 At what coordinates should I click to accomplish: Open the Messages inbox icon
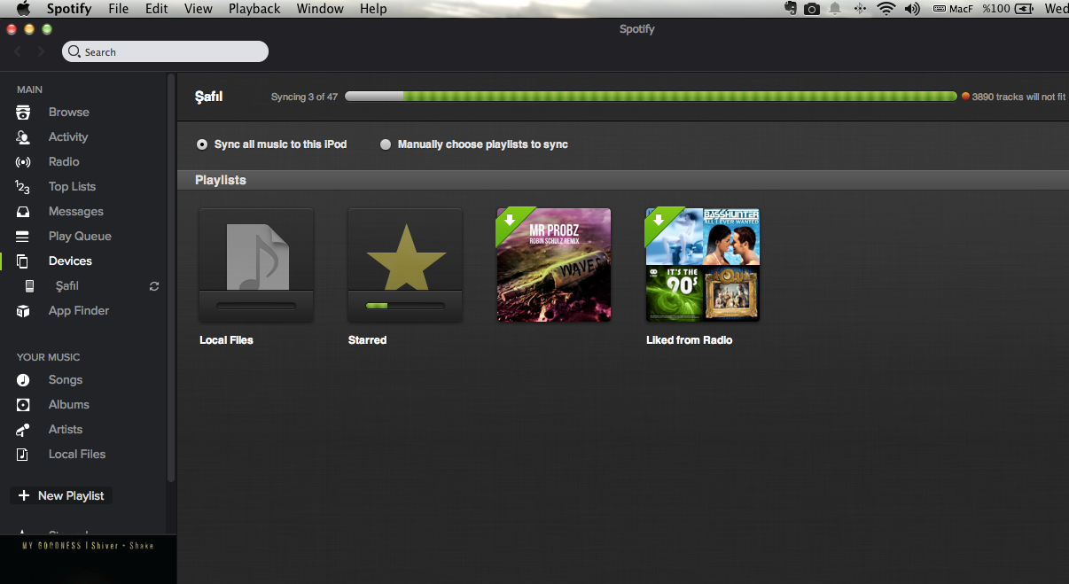[23, 212]
